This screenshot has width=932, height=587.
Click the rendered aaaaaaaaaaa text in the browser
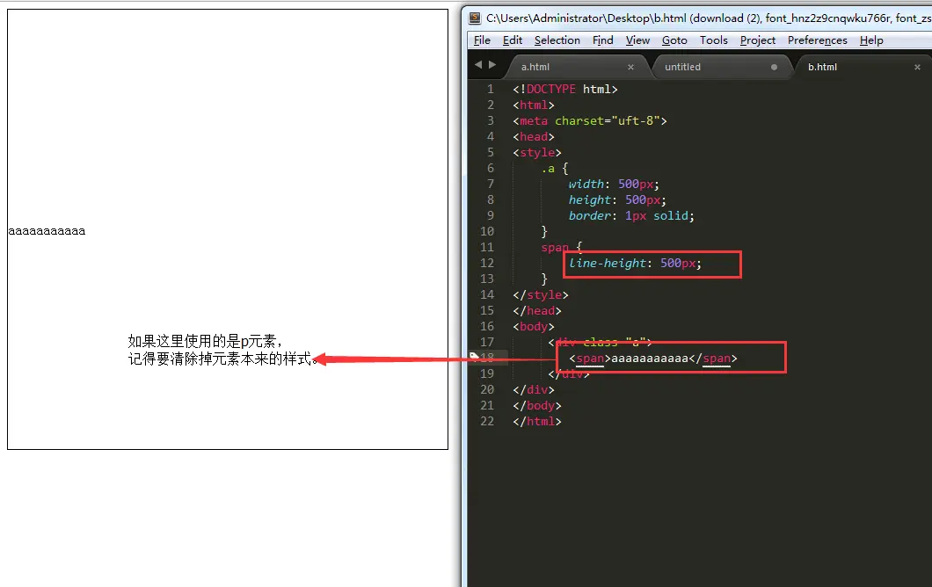tap(47, 231)
